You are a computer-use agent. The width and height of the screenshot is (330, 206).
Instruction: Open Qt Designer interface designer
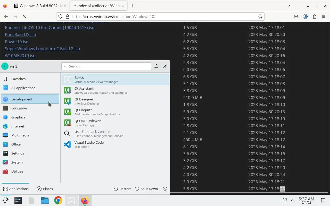point(115,101)
